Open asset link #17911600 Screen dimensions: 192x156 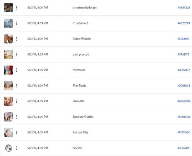click(x=184, y=132)
